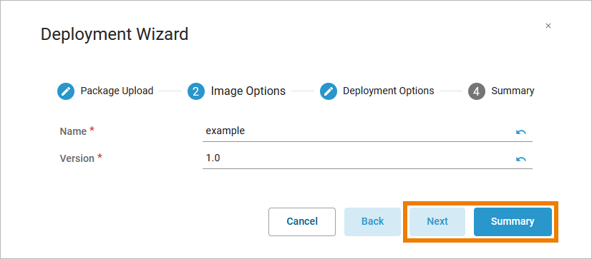Click the Deployment Options pencil icon
This screenshot has height=259, width=592.
pyautogui.click(x=329, y=91)
